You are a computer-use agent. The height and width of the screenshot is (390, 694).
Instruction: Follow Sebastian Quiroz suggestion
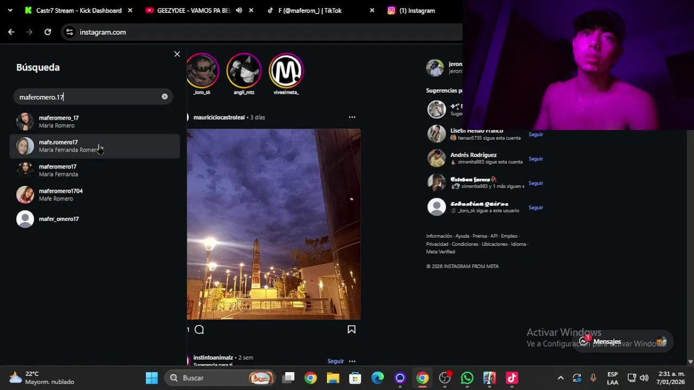click(536, 207)
